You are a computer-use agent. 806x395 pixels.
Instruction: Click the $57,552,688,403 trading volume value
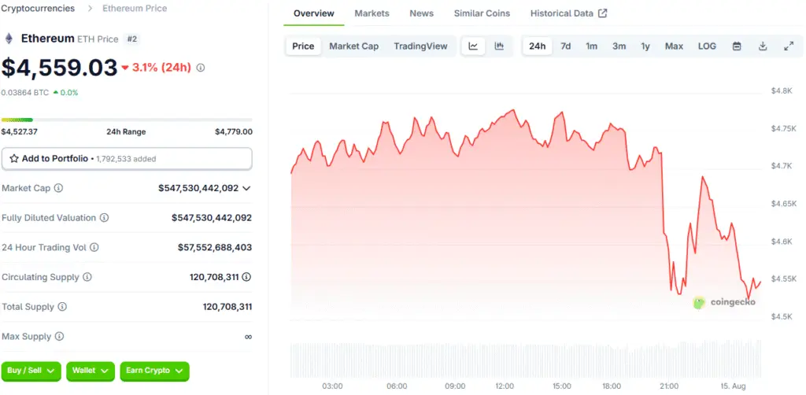click(215, 248)
